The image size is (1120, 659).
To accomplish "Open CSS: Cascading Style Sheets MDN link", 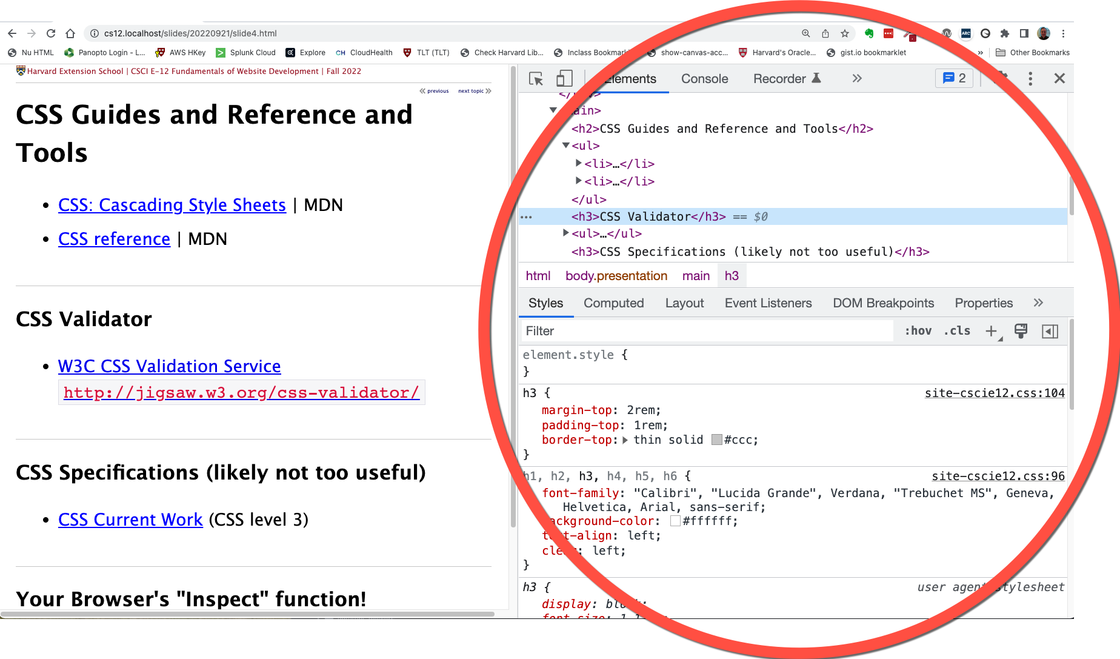I will [172, 205].
